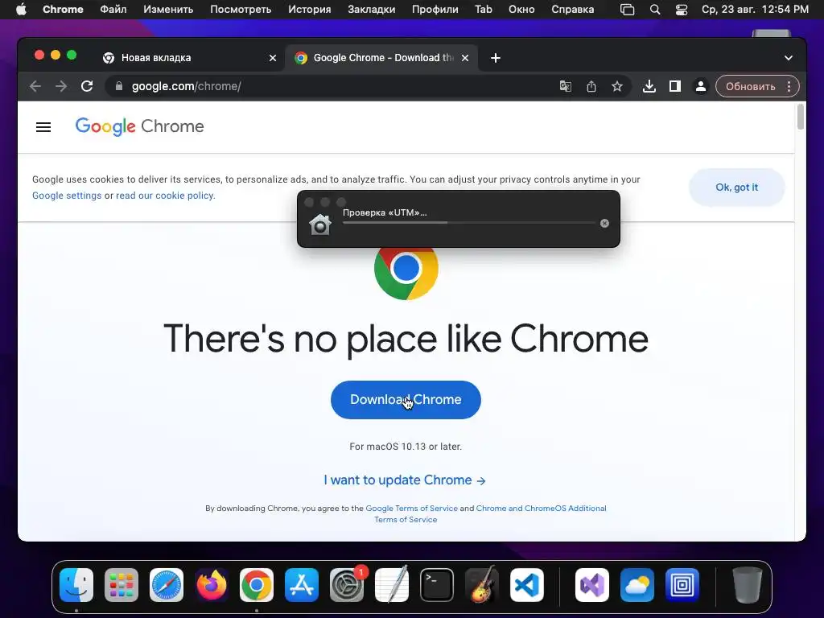Open the Trash in the Dock
Viewport: 824px width, 618px height.
748,584
